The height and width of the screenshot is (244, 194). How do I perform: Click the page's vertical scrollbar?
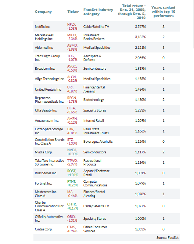tap(193, 24)
